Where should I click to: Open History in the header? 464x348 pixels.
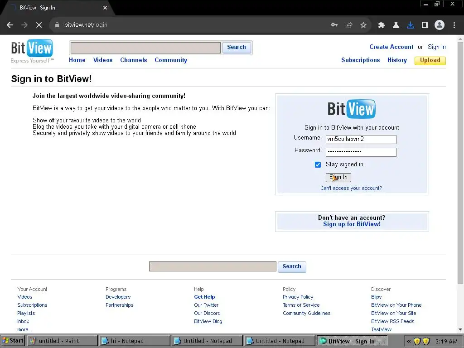coord(397,60)
